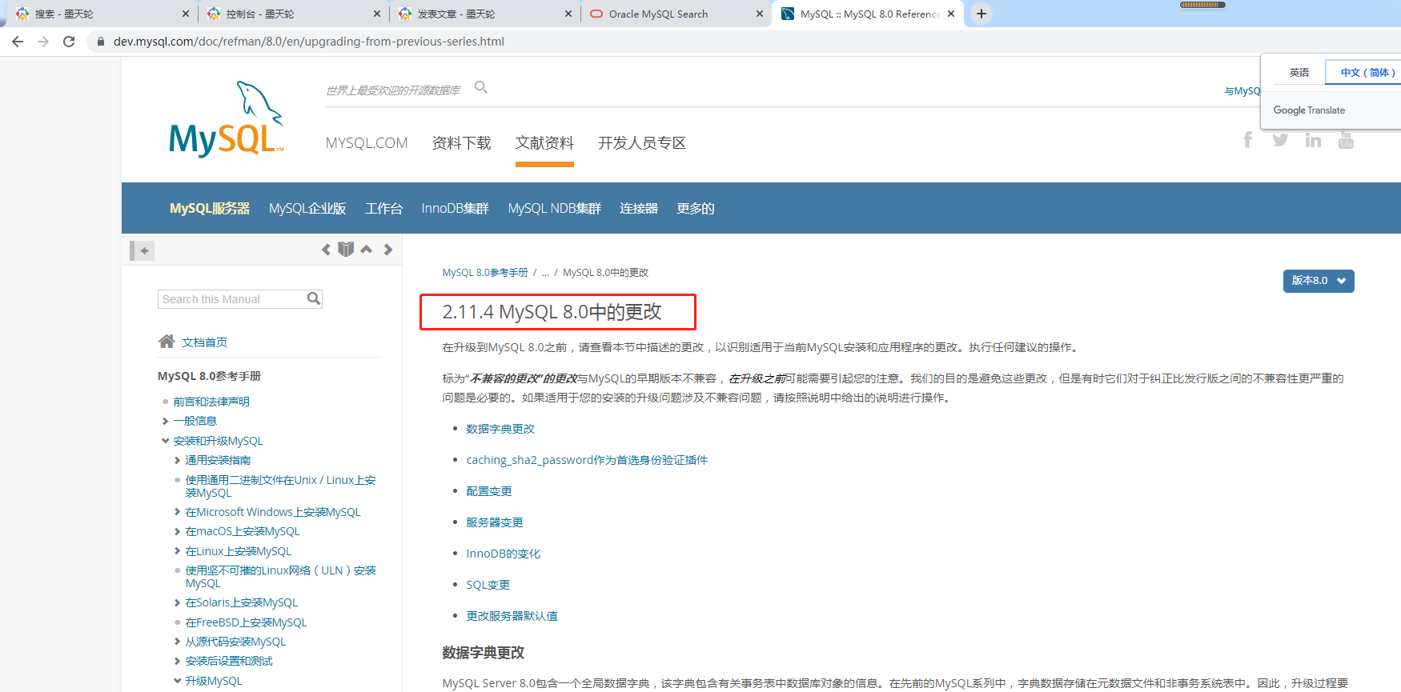Viewport: 1401px width, 692px height.
Task: Select MySQL NDB集群 in blue bar
Action: coord(554,208)
